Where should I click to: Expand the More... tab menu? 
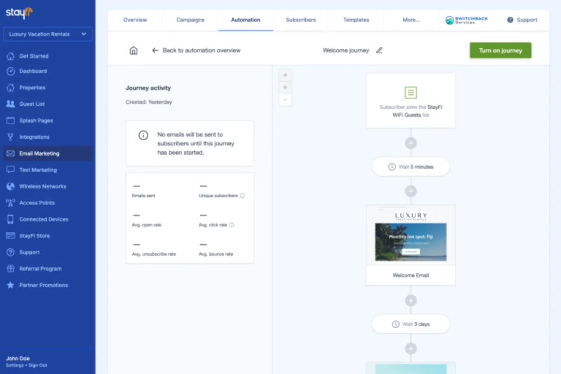pos(411,20)
